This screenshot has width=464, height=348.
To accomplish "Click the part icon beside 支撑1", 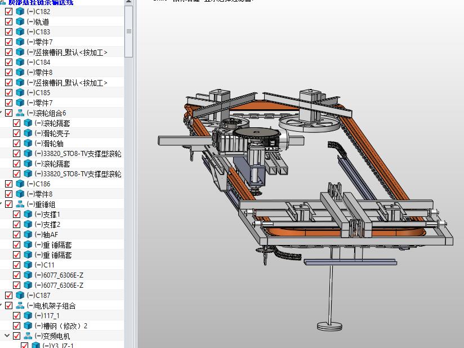I will [x=28, y=214].
